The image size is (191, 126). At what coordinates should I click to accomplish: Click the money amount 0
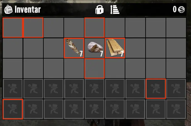pyautogui.click(x=175, y=9)
